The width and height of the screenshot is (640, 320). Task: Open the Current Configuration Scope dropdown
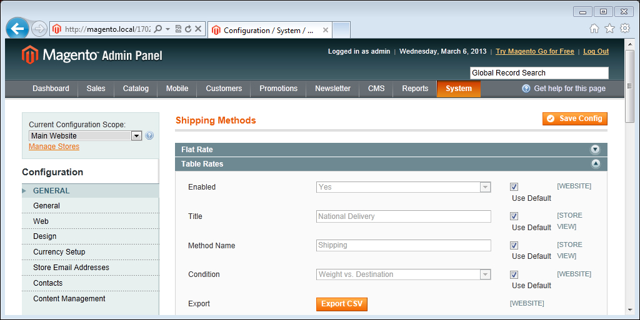click(x=85, y=136)
